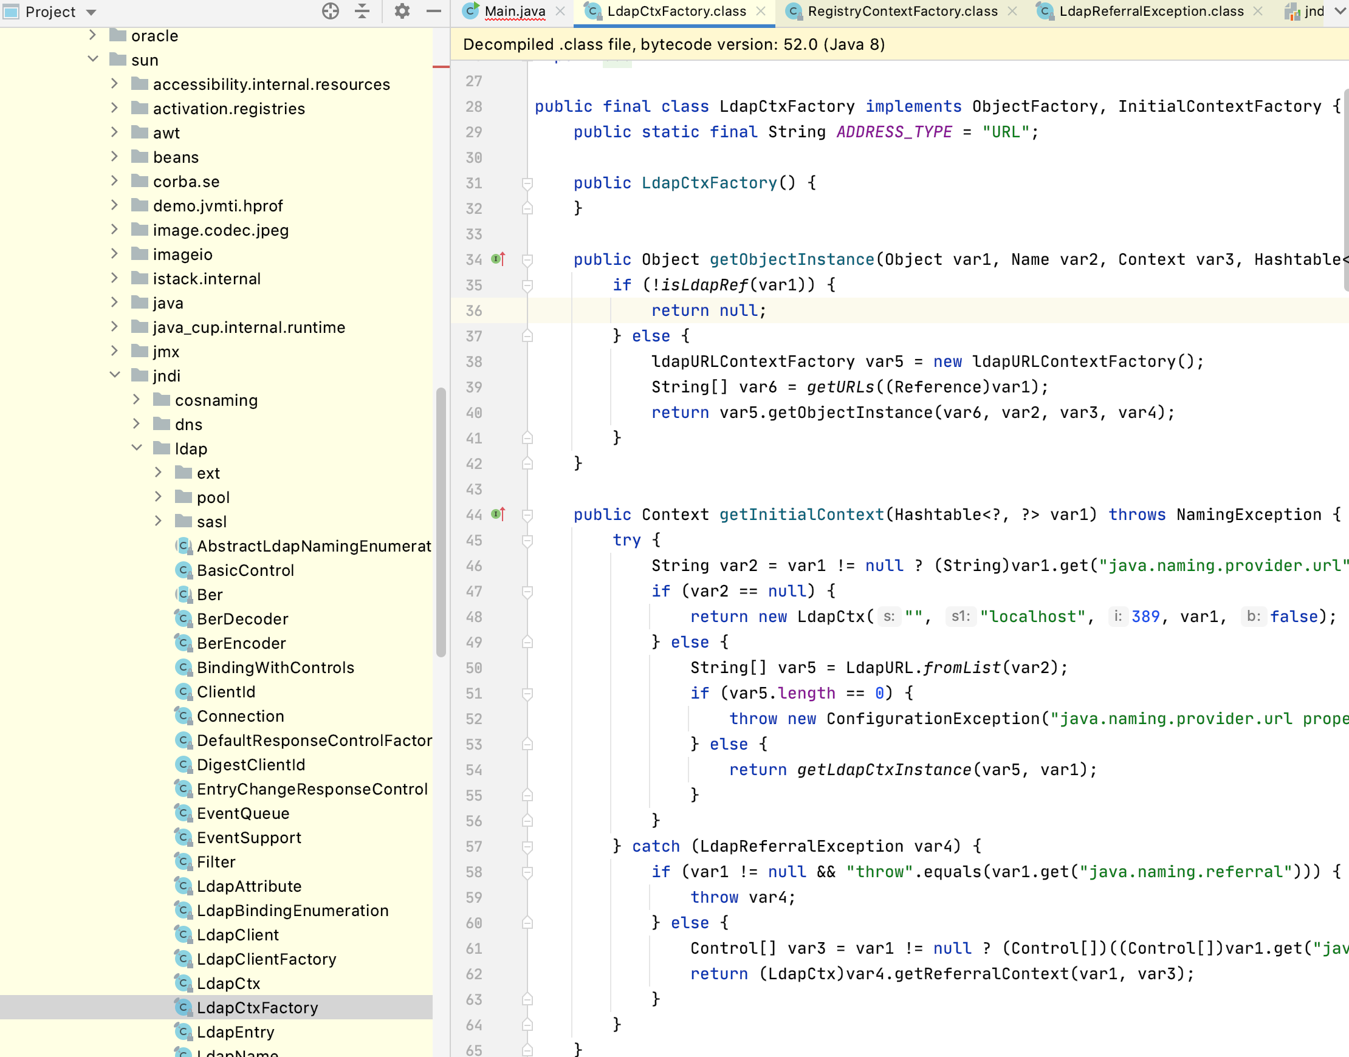This screenshot has width=1349, height=1057.
Task: Click the locate/select opened file icon
Action: (330, 11)
